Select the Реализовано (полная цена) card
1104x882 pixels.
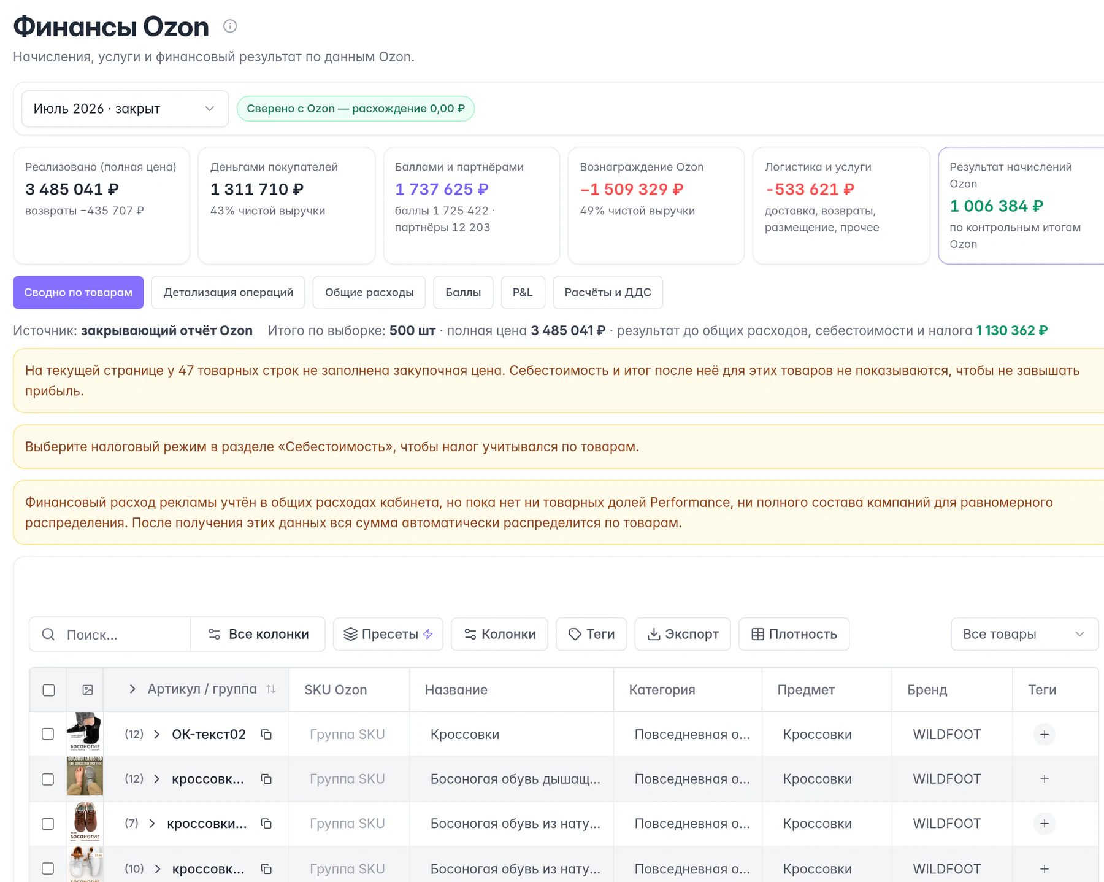coord(102,206)
